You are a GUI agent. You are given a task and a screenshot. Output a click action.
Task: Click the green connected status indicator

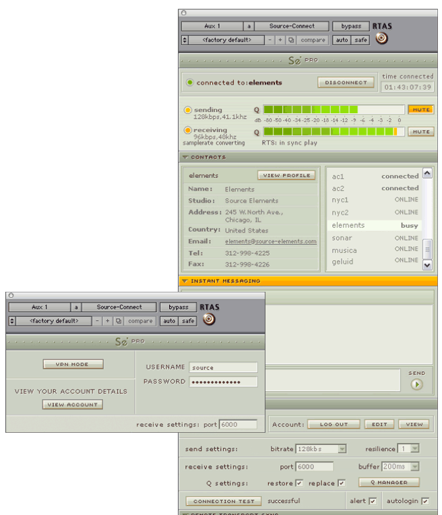point(190,83)
